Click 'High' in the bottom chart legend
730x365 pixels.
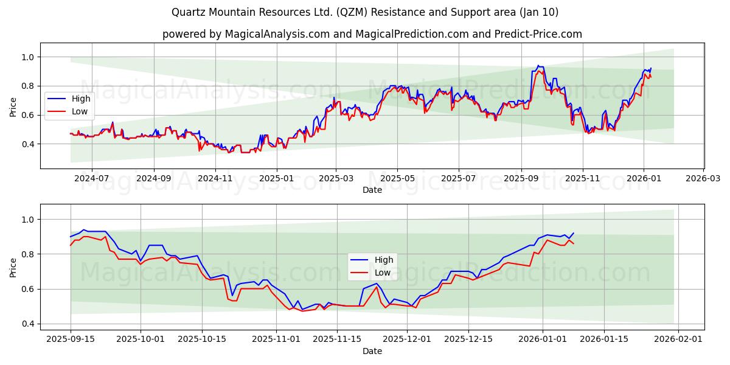(384, 260)
